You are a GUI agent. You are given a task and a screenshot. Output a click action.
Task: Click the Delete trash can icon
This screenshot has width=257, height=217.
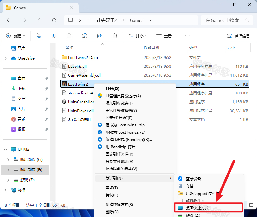point(114,36)
